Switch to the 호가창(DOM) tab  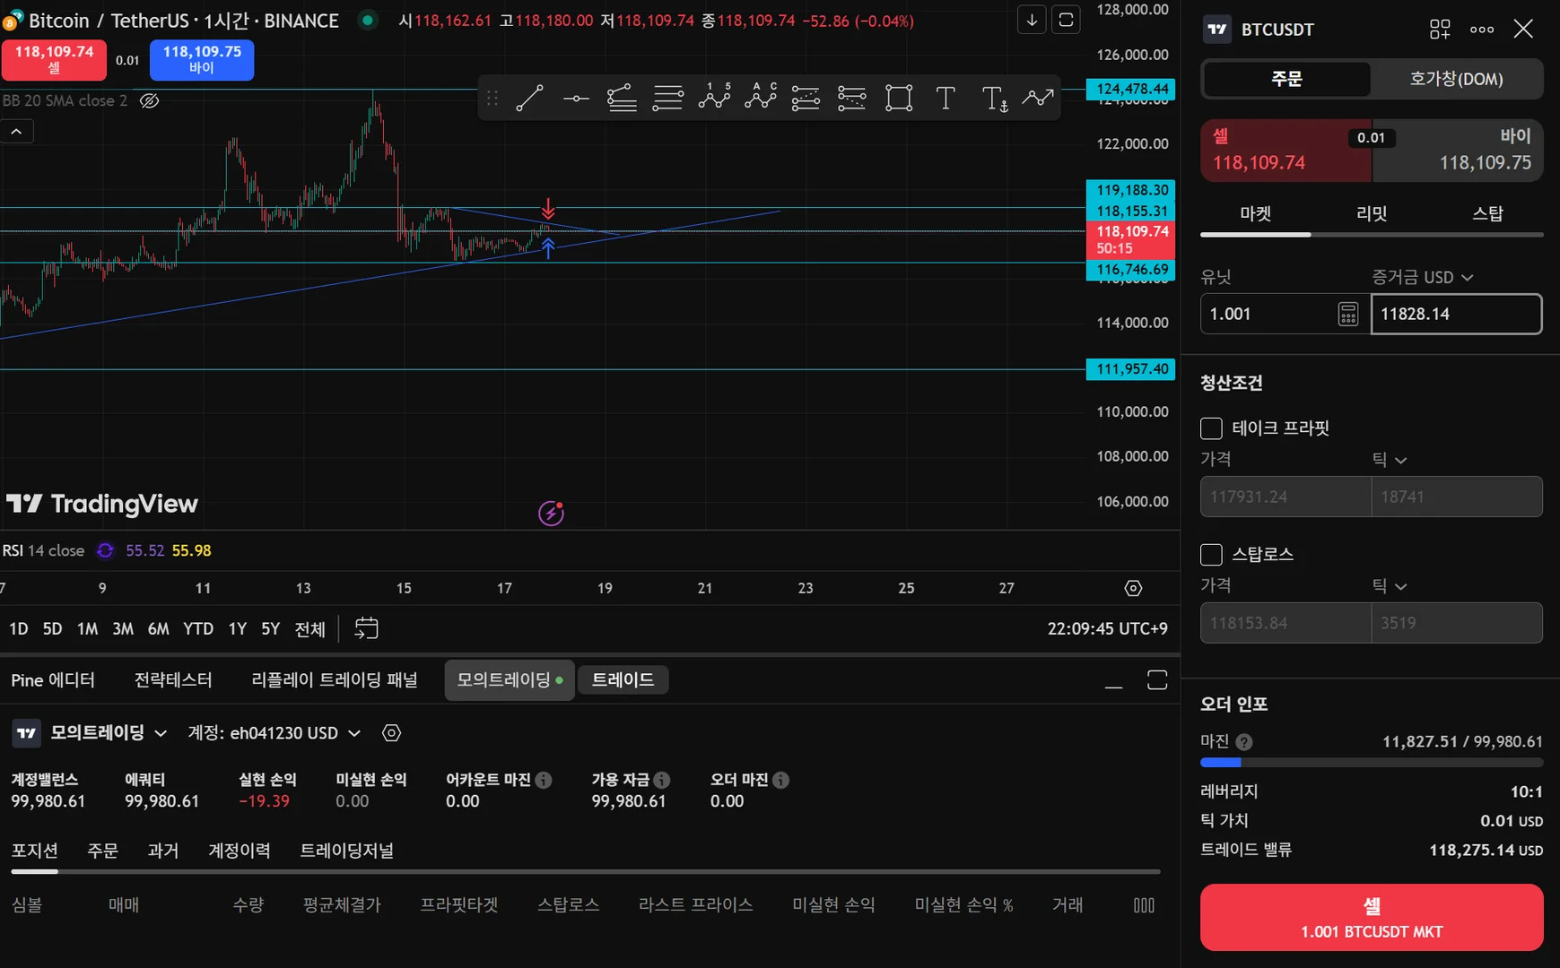(x=1456, y=79)
